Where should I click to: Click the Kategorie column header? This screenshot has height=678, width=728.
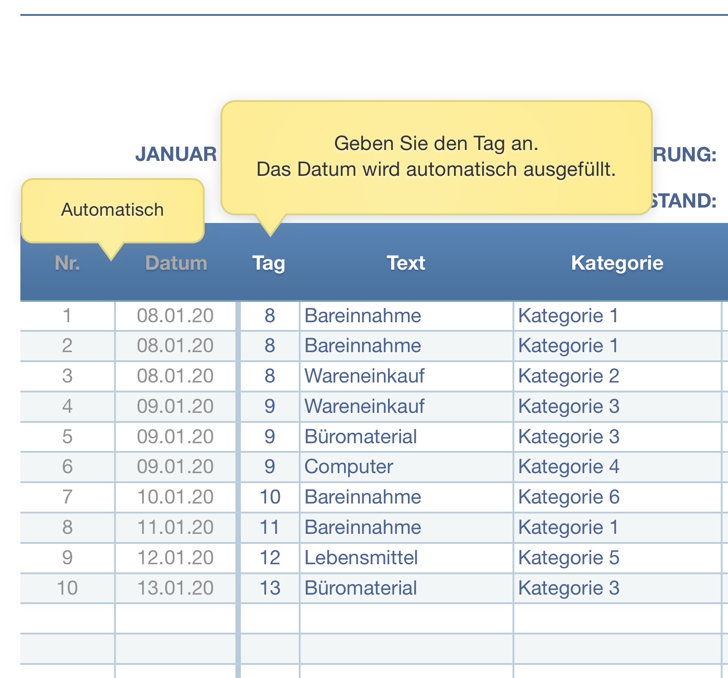click(x=617, y=263)
